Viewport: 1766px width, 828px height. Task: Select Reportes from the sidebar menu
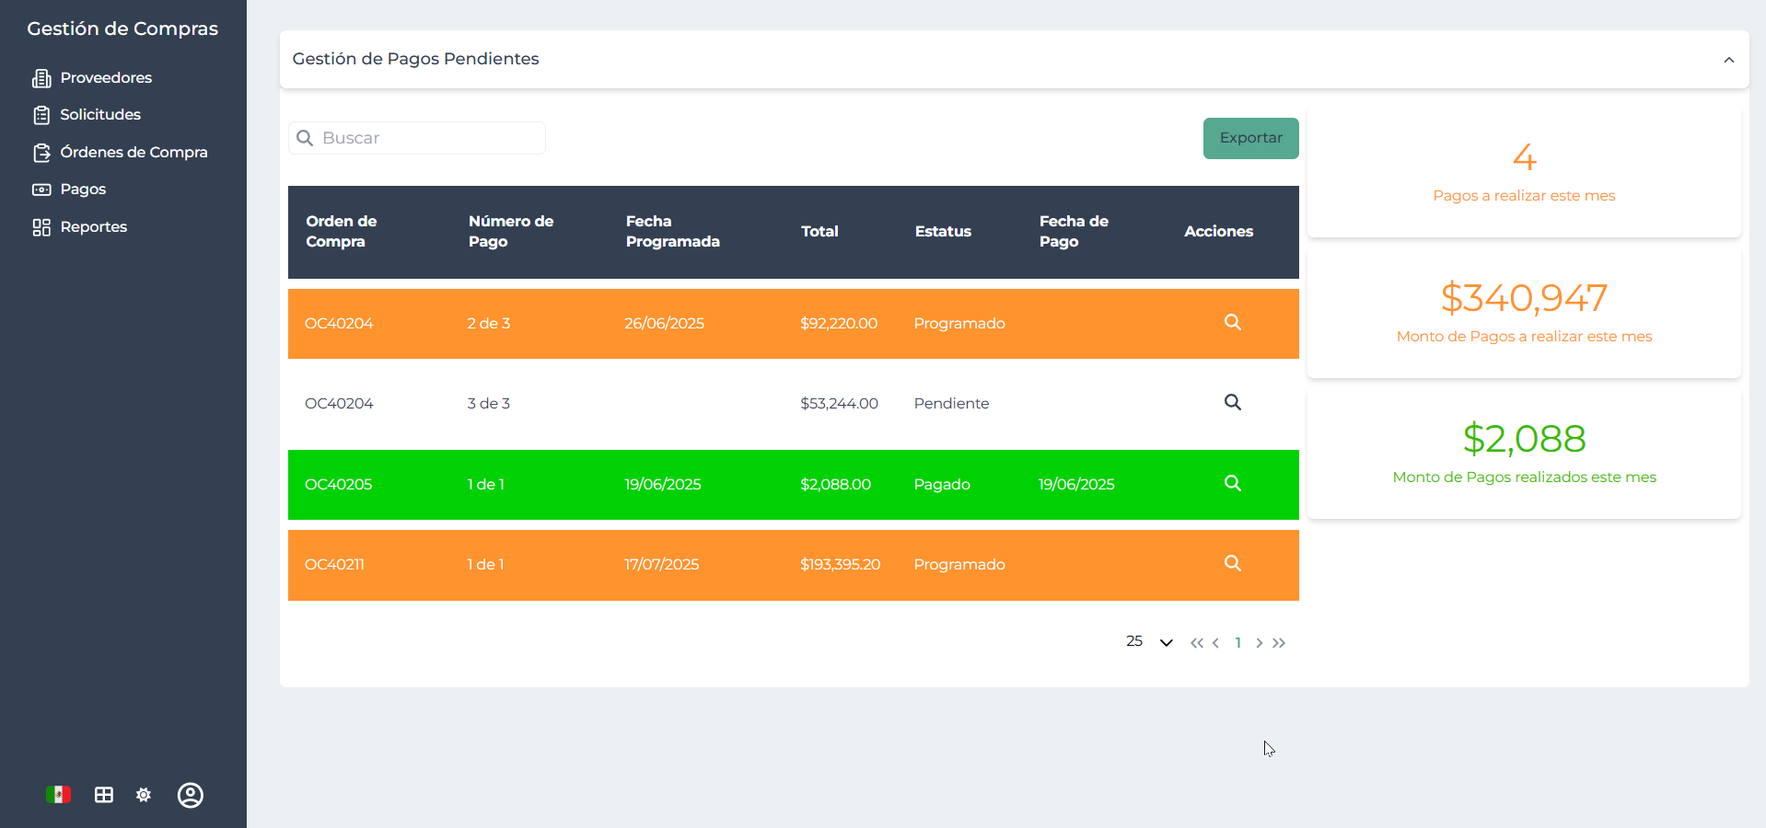93,227
